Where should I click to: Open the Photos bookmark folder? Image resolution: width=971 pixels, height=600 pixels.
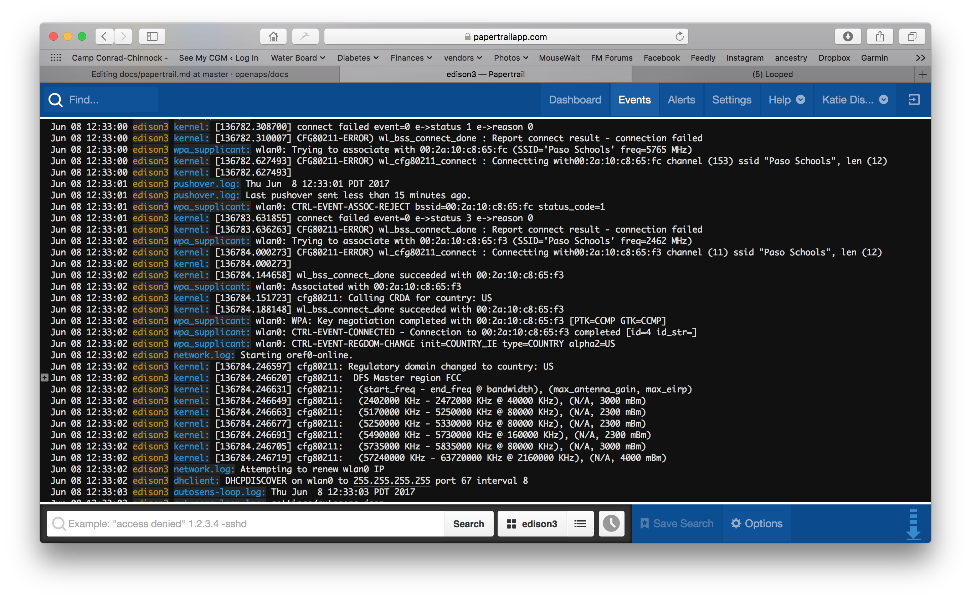pos(511,57)
